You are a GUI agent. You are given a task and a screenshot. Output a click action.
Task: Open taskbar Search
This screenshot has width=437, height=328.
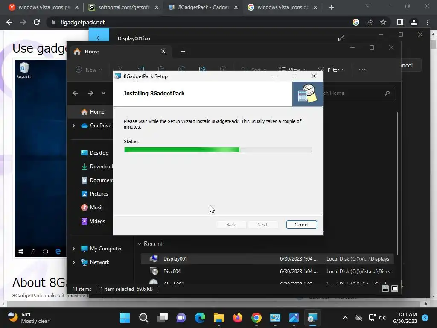[x=143, y=318]
